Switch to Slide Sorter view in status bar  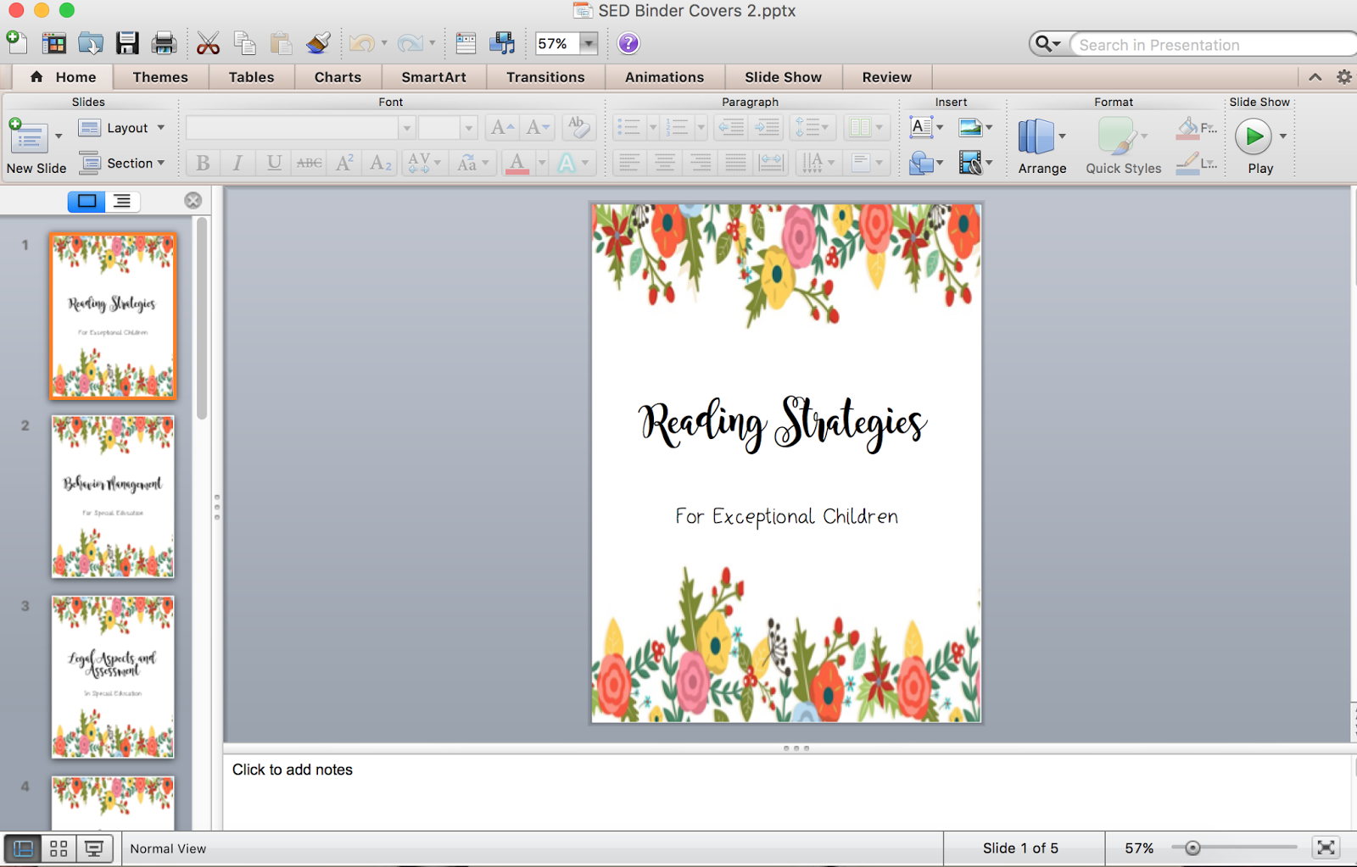pos(59,848)
